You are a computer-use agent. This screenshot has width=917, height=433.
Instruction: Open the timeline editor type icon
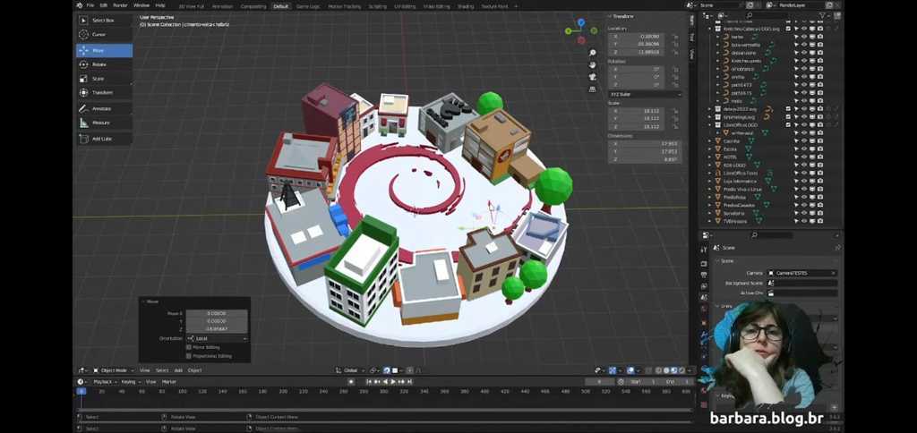81,382
